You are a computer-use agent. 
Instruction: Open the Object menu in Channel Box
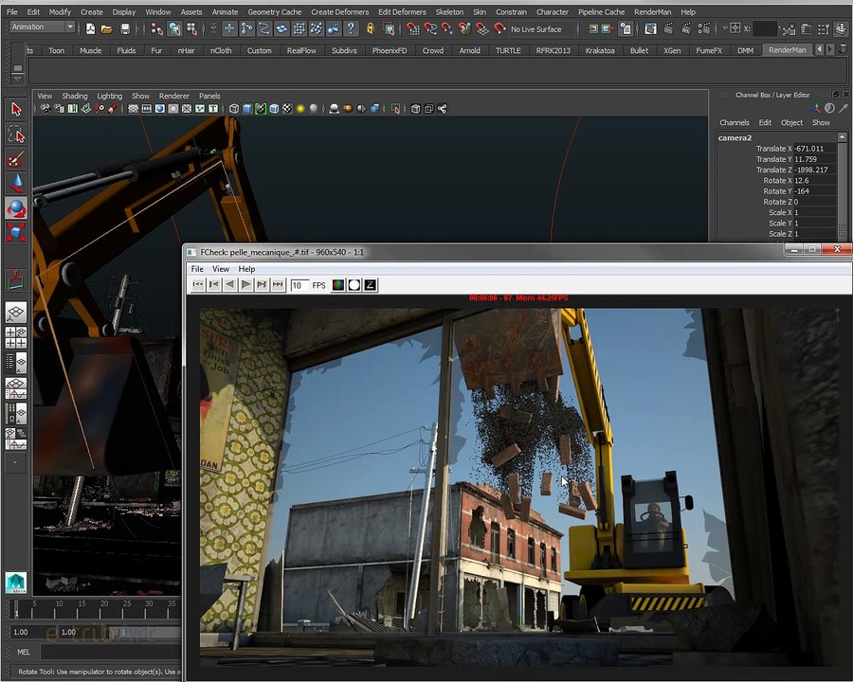click(x=791, y=123)
